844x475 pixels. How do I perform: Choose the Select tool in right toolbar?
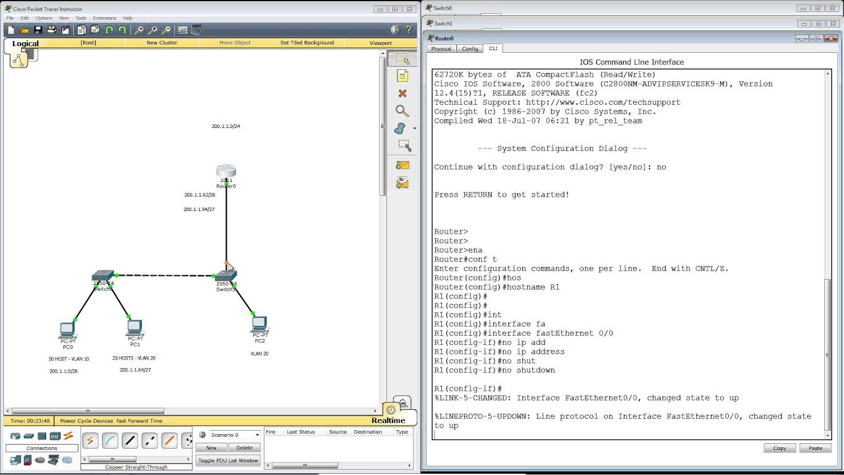pos(402,59)
